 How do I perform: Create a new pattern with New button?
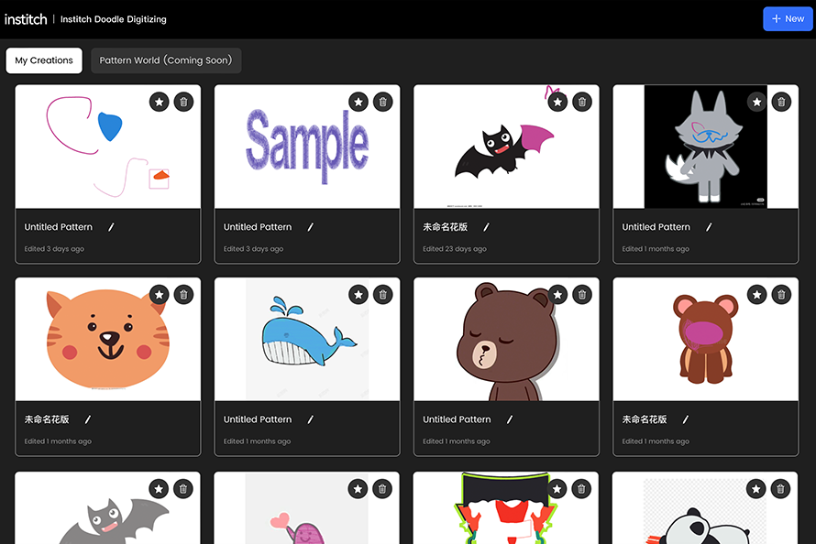pyautogui.click(x=788, y=18)
